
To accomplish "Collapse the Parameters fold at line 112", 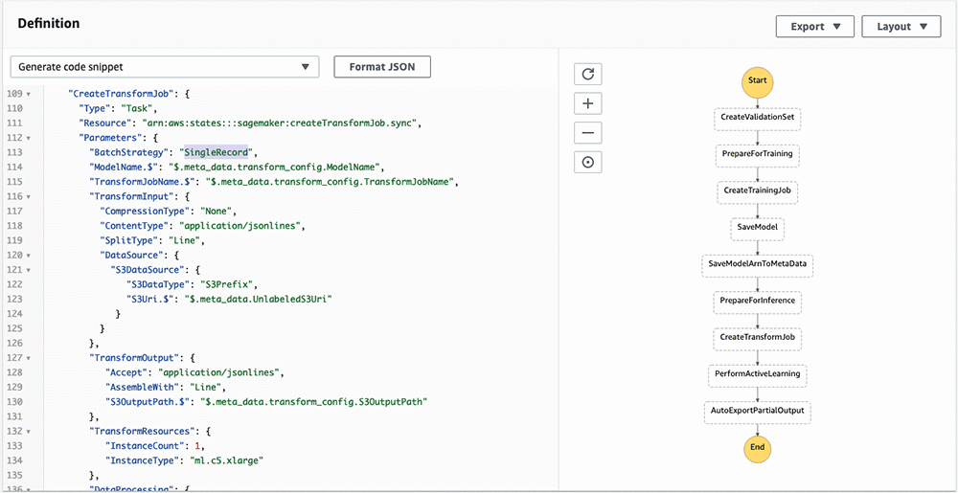I will point(28,139).
